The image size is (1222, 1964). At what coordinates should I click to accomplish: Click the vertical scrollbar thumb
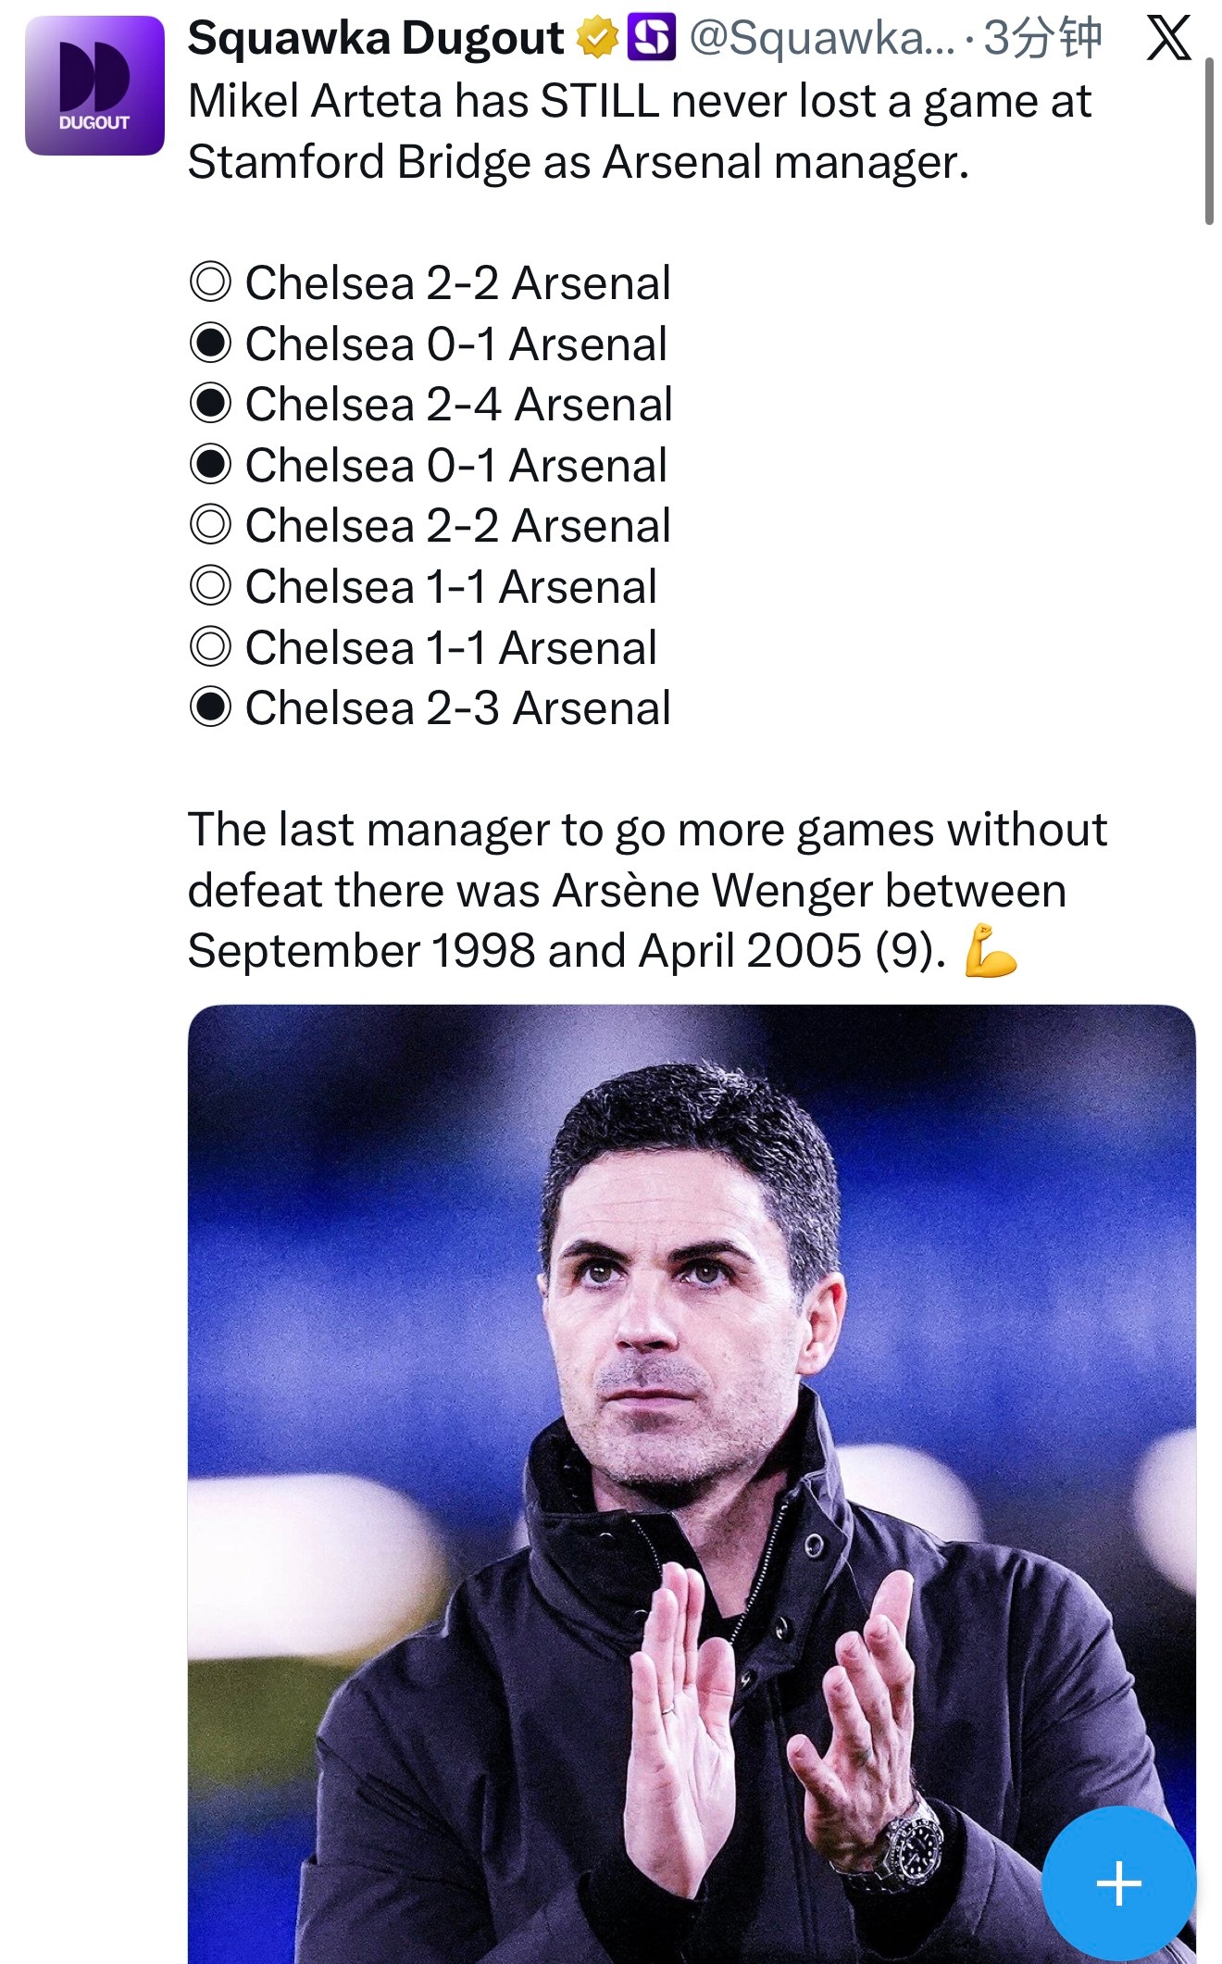point(1208,141)
